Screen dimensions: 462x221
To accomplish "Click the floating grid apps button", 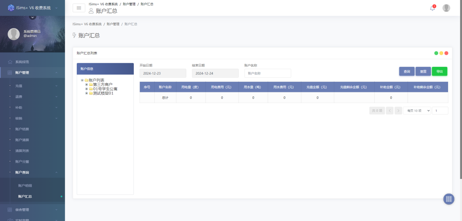I will click(449, 199).
